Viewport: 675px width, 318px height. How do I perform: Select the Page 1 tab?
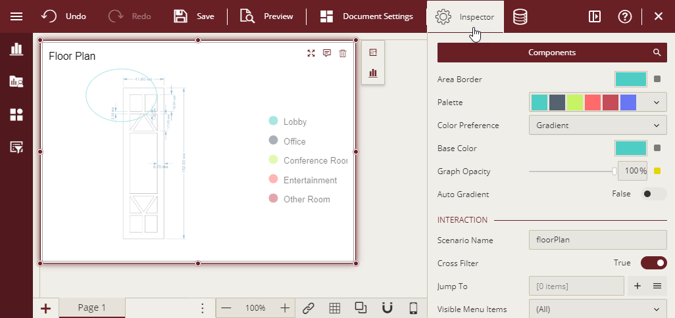pos(91,307)
